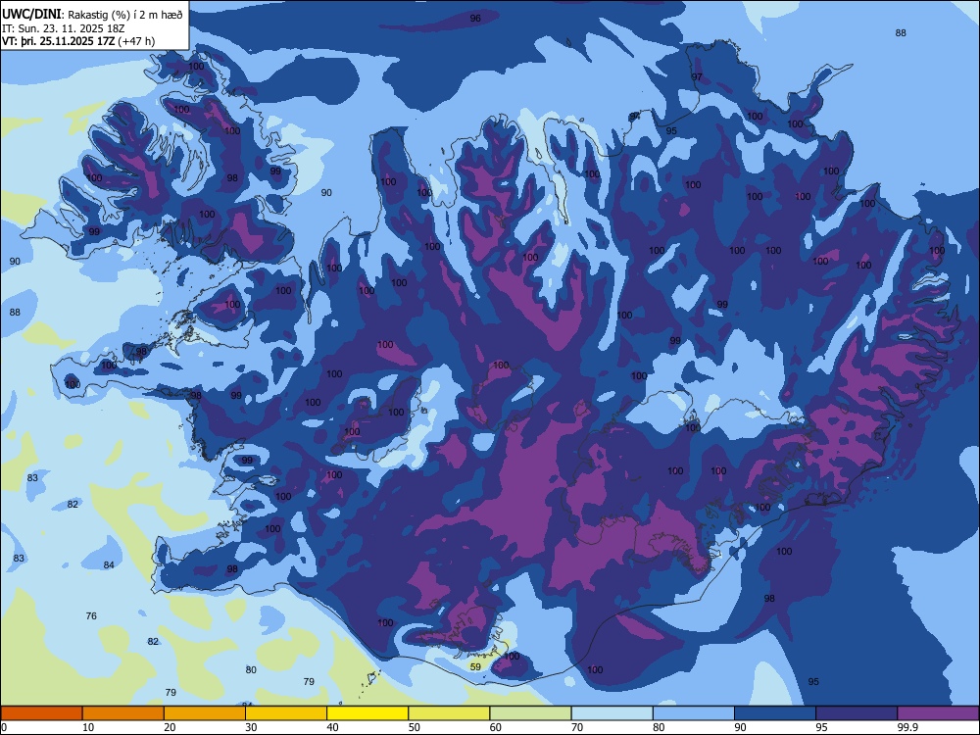Viewport: 980px width, 735px height.
Task: Select the '76' value in the southwest sea
Action: (x=91, y=615)
